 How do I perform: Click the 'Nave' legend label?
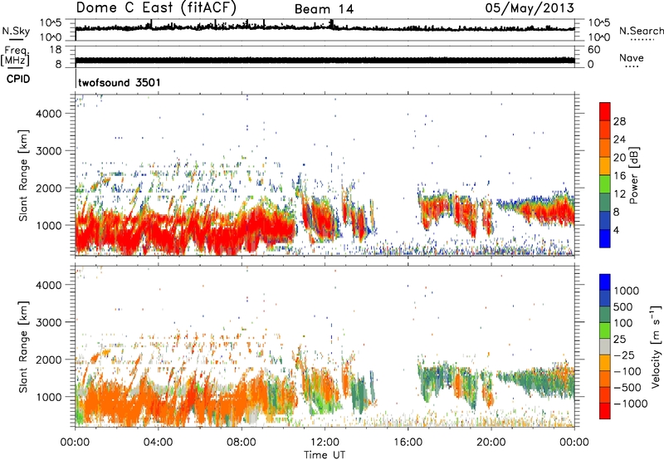pyautogui.click(x=632, y=57)
